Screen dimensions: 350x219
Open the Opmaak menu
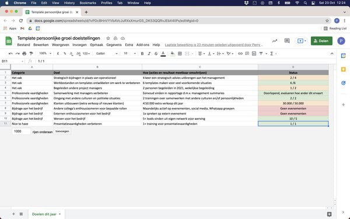(x=96, y=45)
